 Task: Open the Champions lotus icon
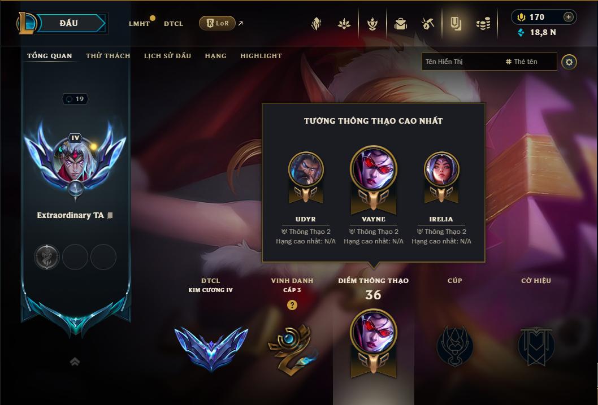pos(344,24)
